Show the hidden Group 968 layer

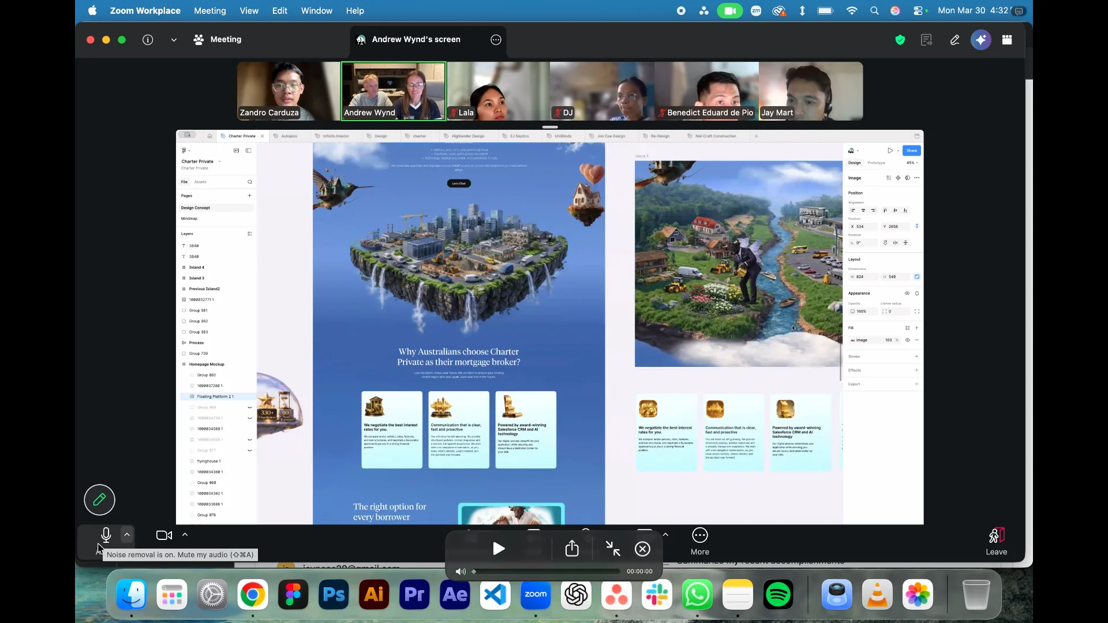click(250, 408)
